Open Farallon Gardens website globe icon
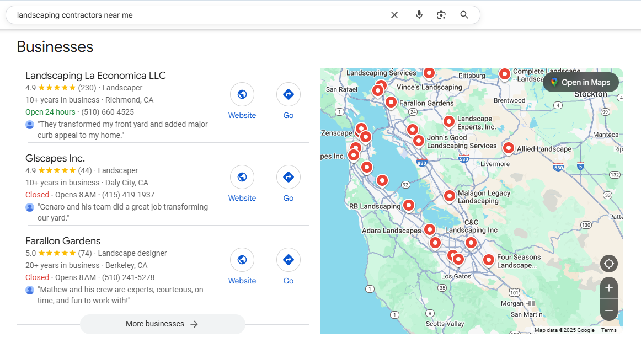The image size is (641, 343). [x=242, y=260]
